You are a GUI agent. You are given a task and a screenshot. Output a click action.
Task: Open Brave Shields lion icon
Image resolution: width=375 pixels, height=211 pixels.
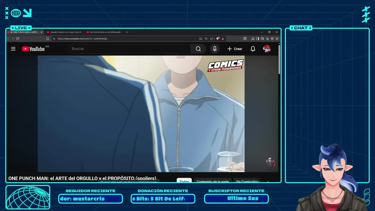pos(218,39)
